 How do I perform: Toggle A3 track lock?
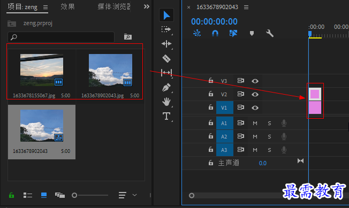tap(211, 149)
